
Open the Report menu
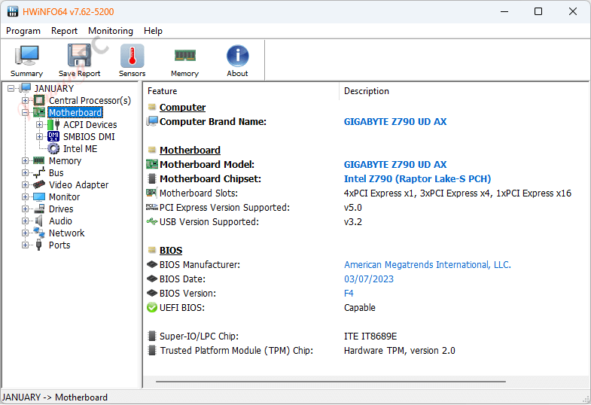64,31
